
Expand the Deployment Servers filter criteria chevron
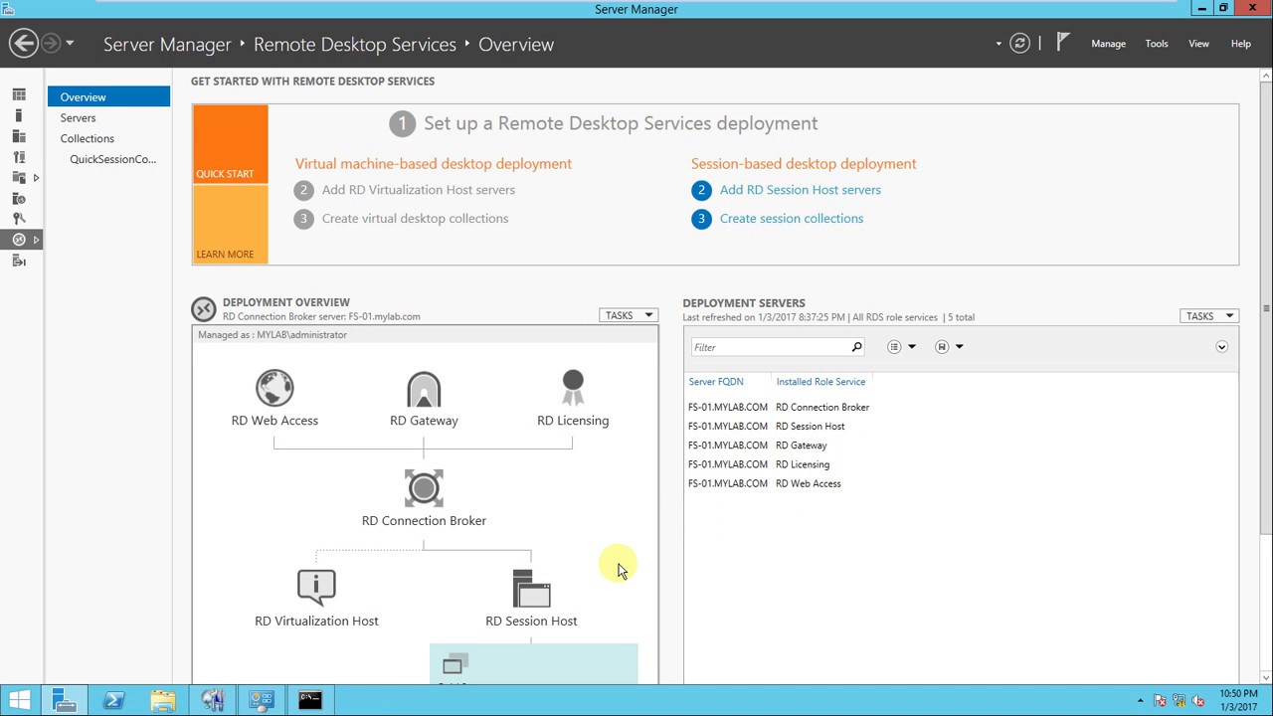pos(1221,347)
